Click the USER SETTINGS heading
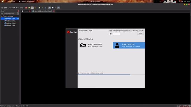This screenshot has width=191, height=107. click(85, 39)
